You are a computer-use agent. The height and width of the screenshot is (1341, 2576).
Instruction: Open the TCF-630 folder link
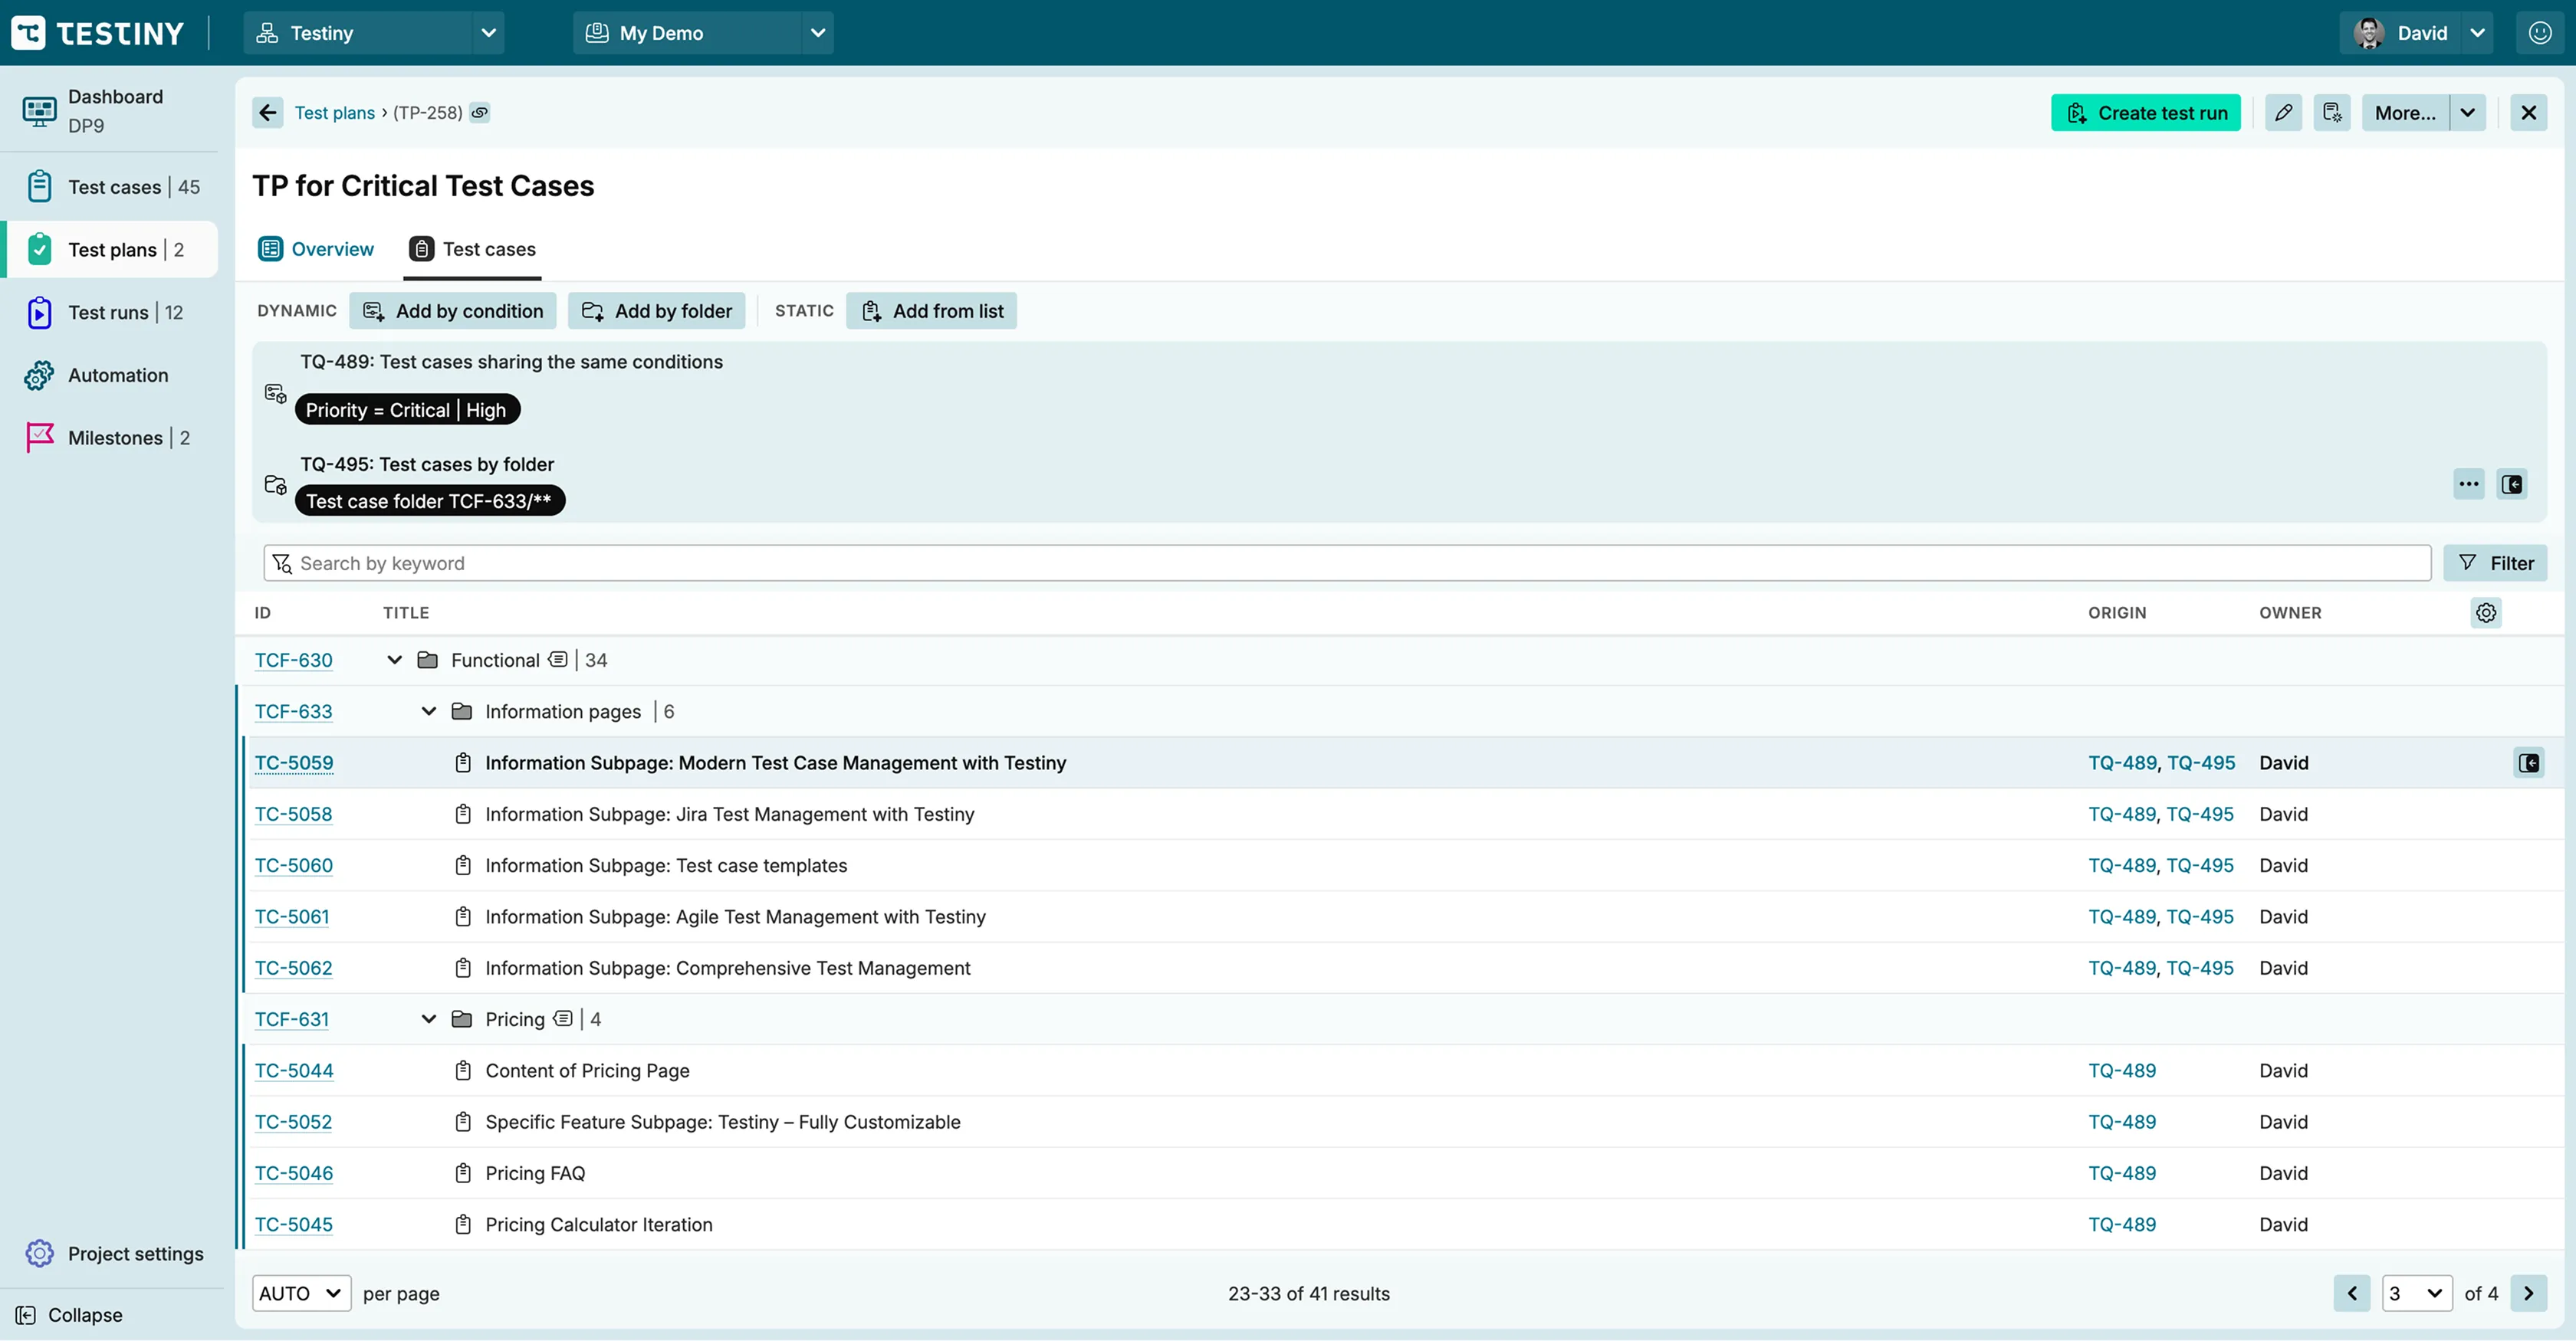click(293, 661)
